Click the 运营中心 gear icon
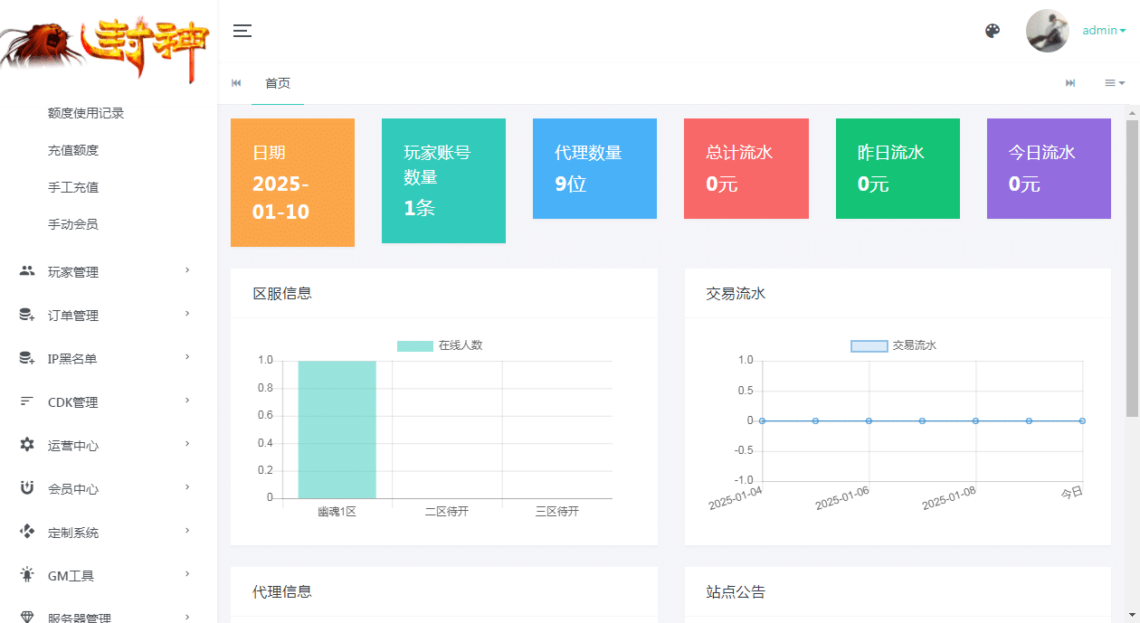The width and height of the screenshot is (1140, 623). click(x=27, y=445)
